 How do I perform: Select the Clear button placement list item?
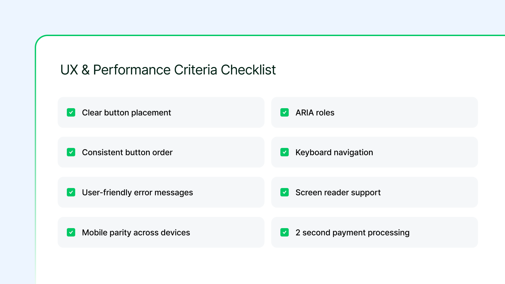point(161,113)
